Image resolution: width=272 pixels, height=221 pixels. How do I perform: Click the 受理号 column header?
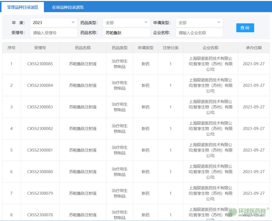pyautogui.click(x=40, y=48)
